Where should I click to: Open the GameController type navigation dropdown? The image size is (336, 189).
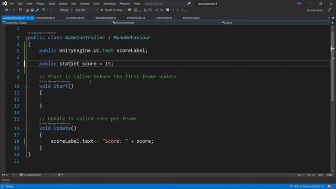point(166,23)
